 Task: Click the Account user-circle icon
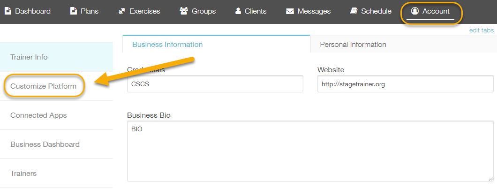coord(414,11)
